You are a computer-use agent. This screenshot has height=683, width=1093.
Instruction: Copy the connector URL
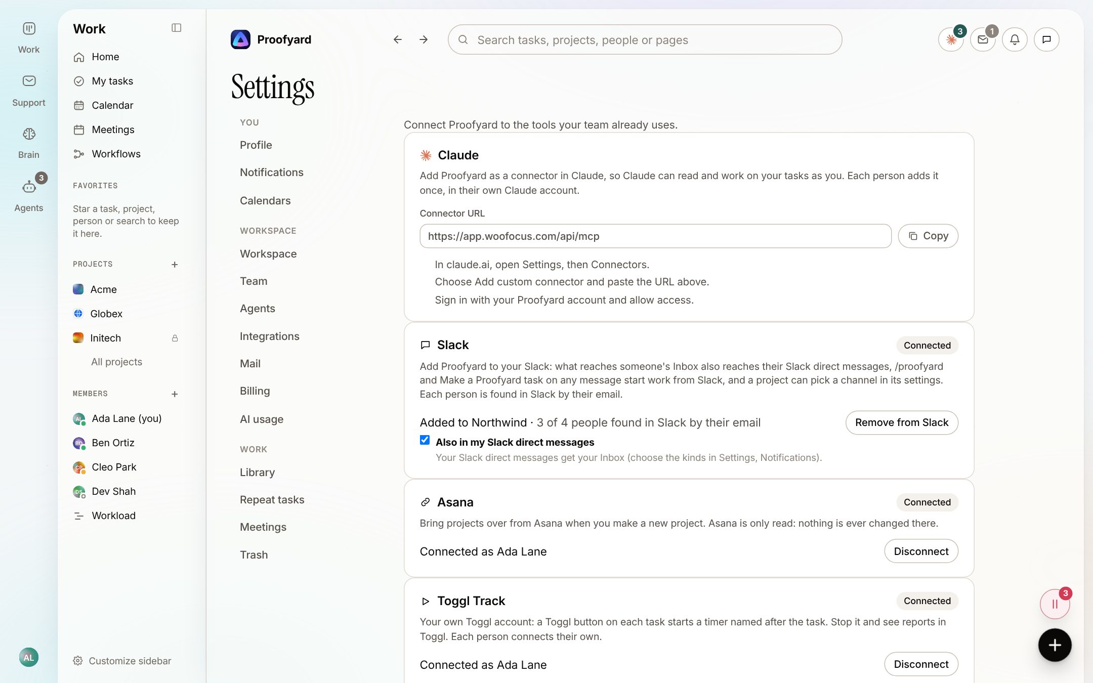[928, 236]
